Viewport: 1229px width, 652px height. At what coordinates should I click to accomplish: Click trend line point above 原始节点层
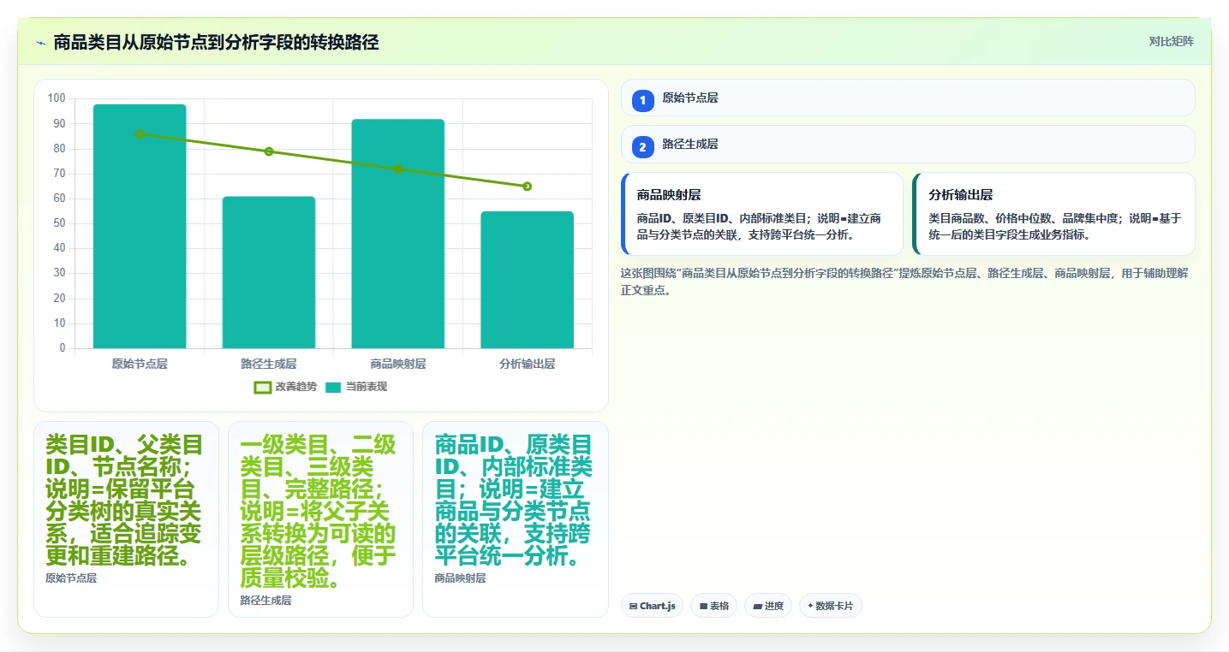click(x=140, y=133)
